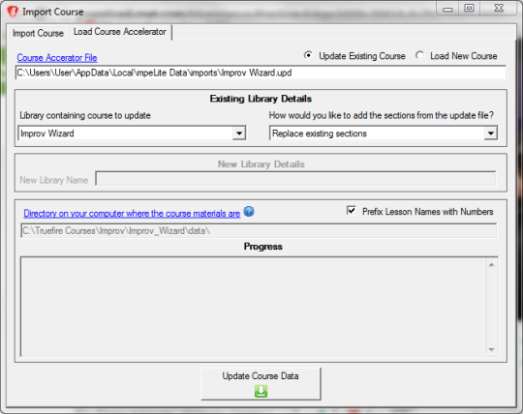Click the accelerator file path field

(261, 73)
